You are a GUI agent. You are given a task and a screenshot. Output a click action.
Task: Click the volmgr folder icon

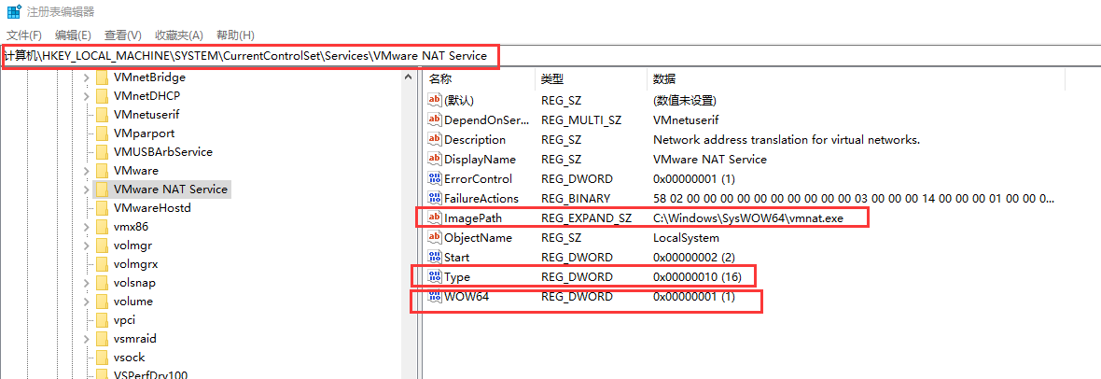101,246
